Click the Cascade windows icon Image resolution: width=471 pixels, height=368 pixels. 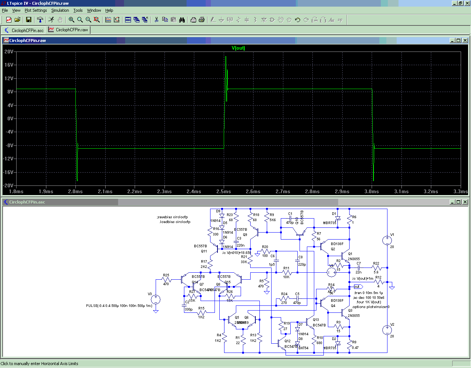[x=137, y=20]
